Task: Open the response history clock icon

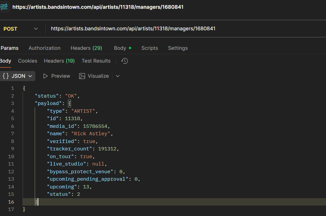Action: click(x=124, y=61)
